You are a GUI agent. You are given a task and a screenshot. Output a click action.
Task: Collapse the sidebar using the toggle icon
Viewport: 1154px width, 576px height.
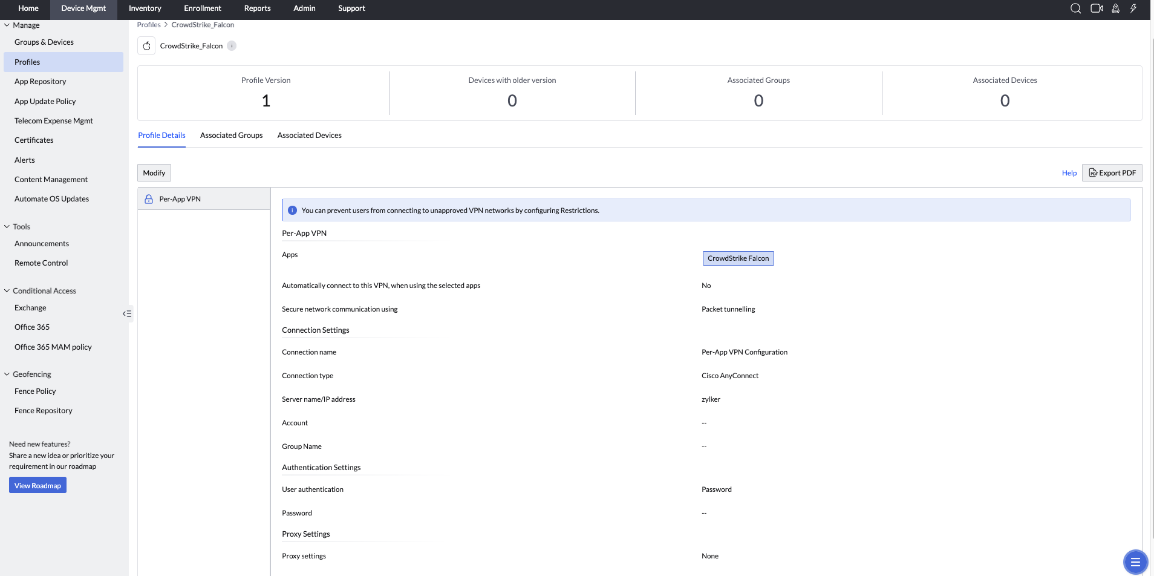click(127, 313)
